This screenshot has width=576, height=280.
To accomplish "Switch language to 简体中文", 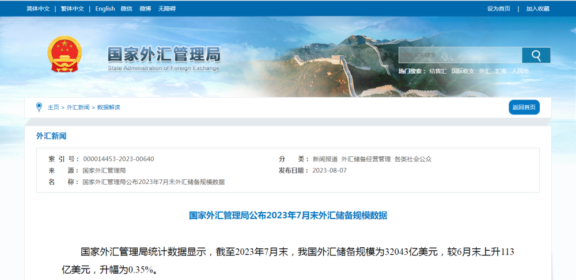I will [38, 9].
